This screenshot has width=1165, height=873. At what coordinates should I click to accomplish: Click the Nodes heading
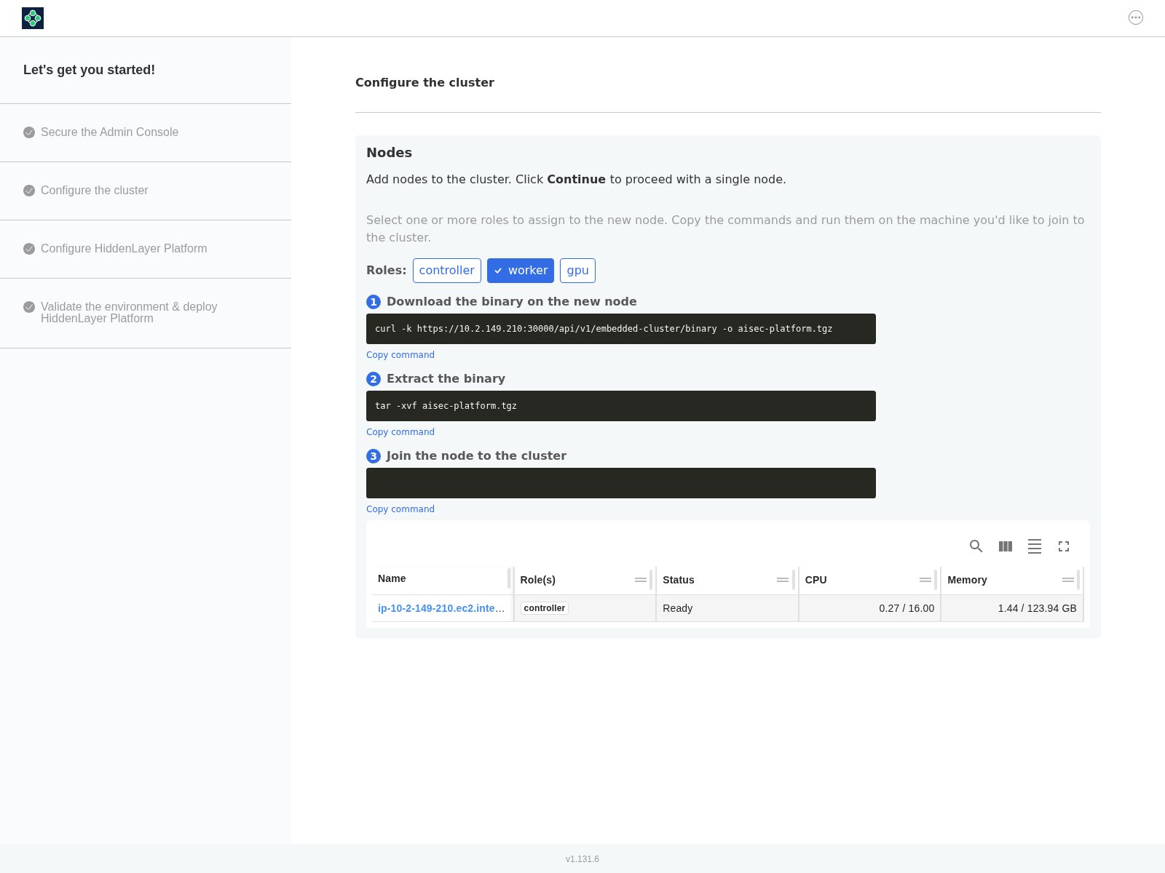point(389,153)
